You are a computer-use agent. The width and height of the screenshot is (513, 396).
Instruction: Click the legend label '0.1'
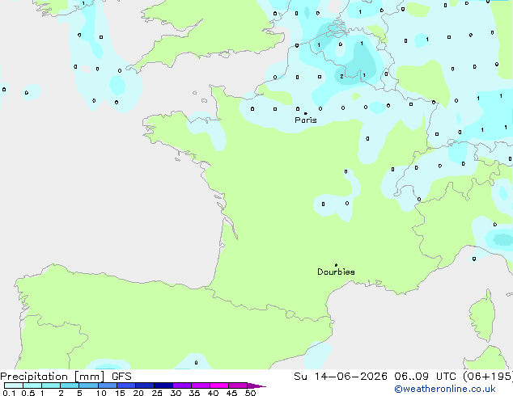pos(9,393)
